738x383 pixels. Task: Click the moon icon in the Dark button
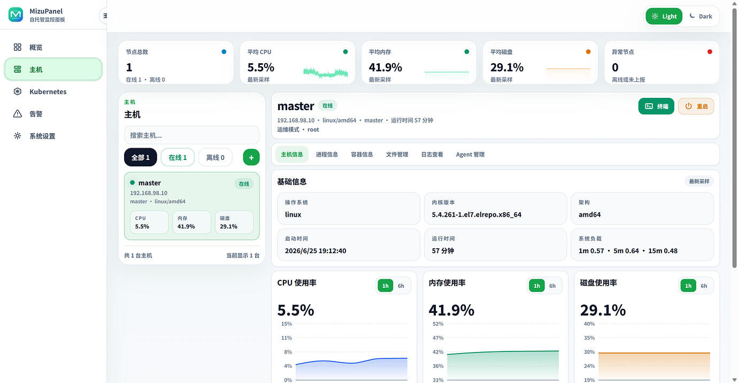point(692,16)
